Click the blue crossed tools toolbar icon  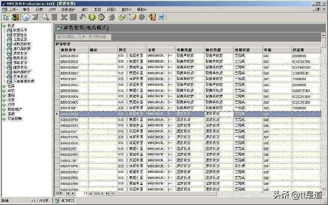click(x=162, y=17)
